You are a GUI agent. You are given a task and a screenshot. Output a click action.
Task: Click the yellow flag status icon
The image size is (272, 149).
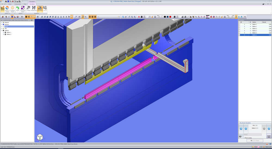click(x=253, y=147)
